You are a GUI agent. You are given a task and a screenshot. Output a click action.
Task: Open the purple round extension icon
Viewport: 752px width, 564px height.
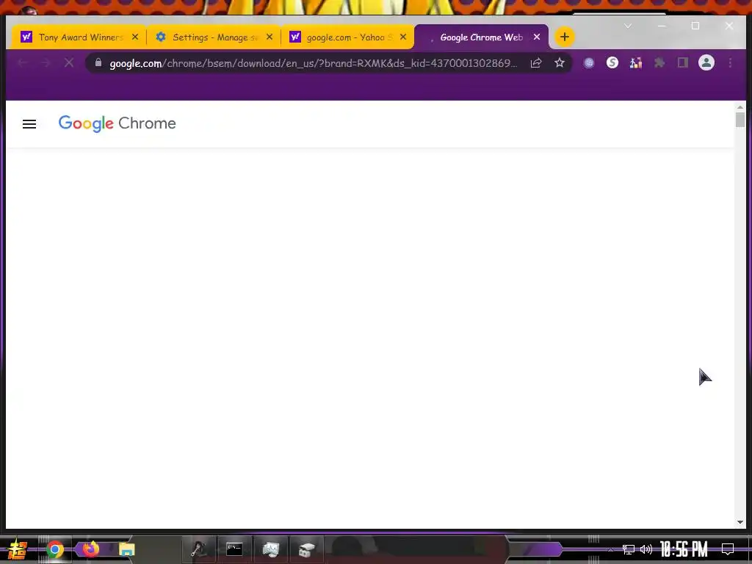point(589,63)
